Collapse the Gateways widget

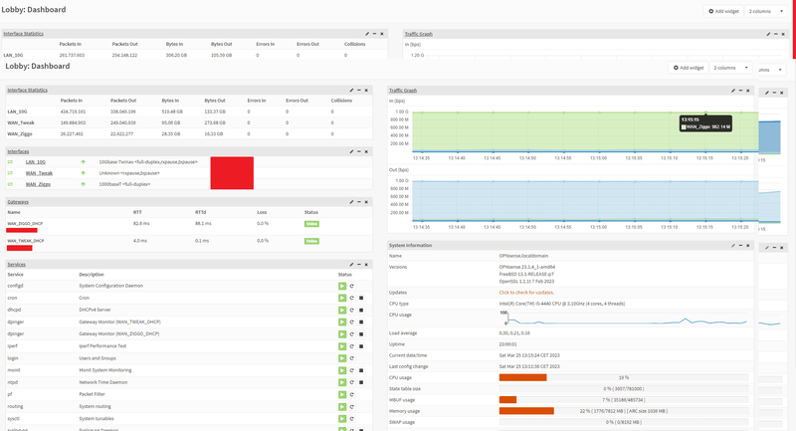(359, 202)
